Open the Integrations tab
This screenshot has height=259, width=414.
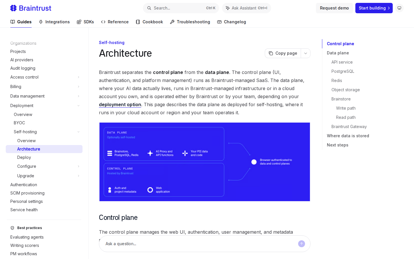pyautogui.click(x=54, y=22)
